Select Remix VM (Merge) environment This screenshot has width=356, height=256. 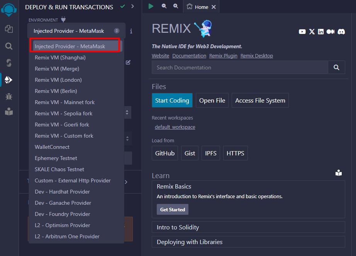(x=76, y=69)
